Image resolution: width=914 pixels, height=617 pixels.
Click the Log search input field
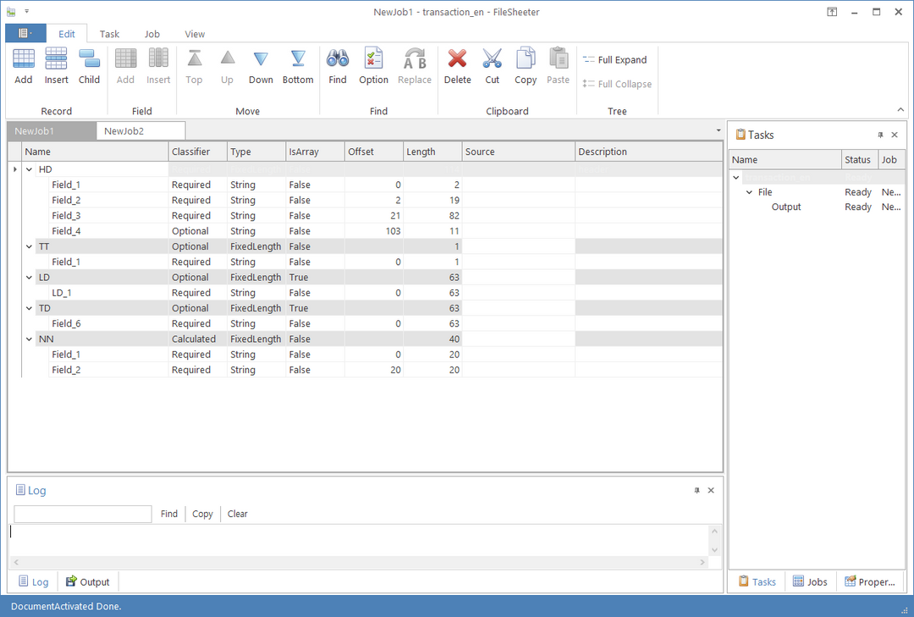pyautogui.click(x=83, y=514)
